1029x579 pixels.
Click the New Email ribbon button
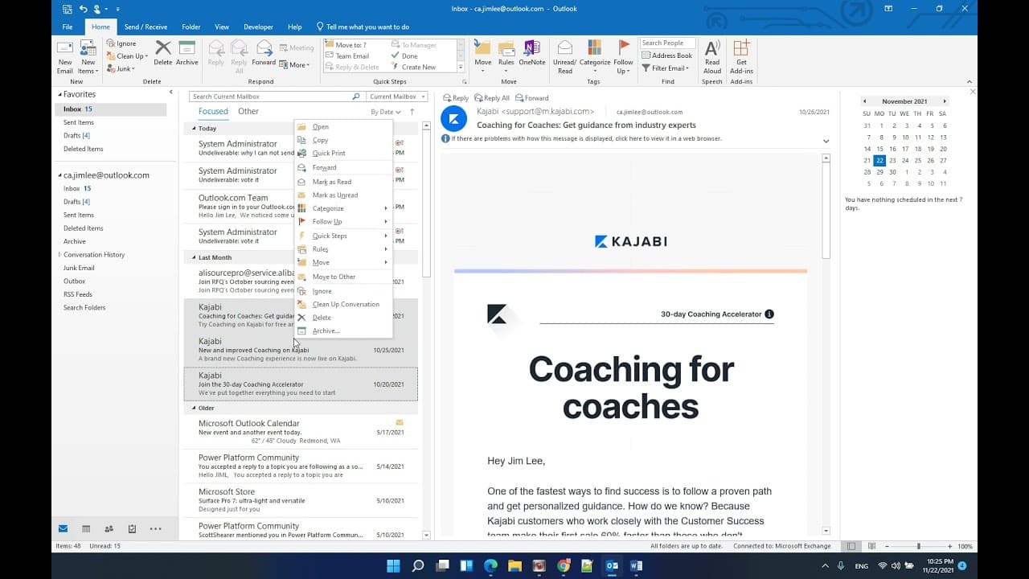pyautogui.click(x=65, y=57)
